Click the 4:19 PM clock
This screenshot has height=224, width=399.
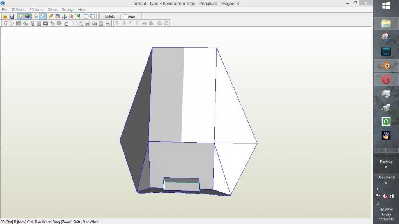386,209
